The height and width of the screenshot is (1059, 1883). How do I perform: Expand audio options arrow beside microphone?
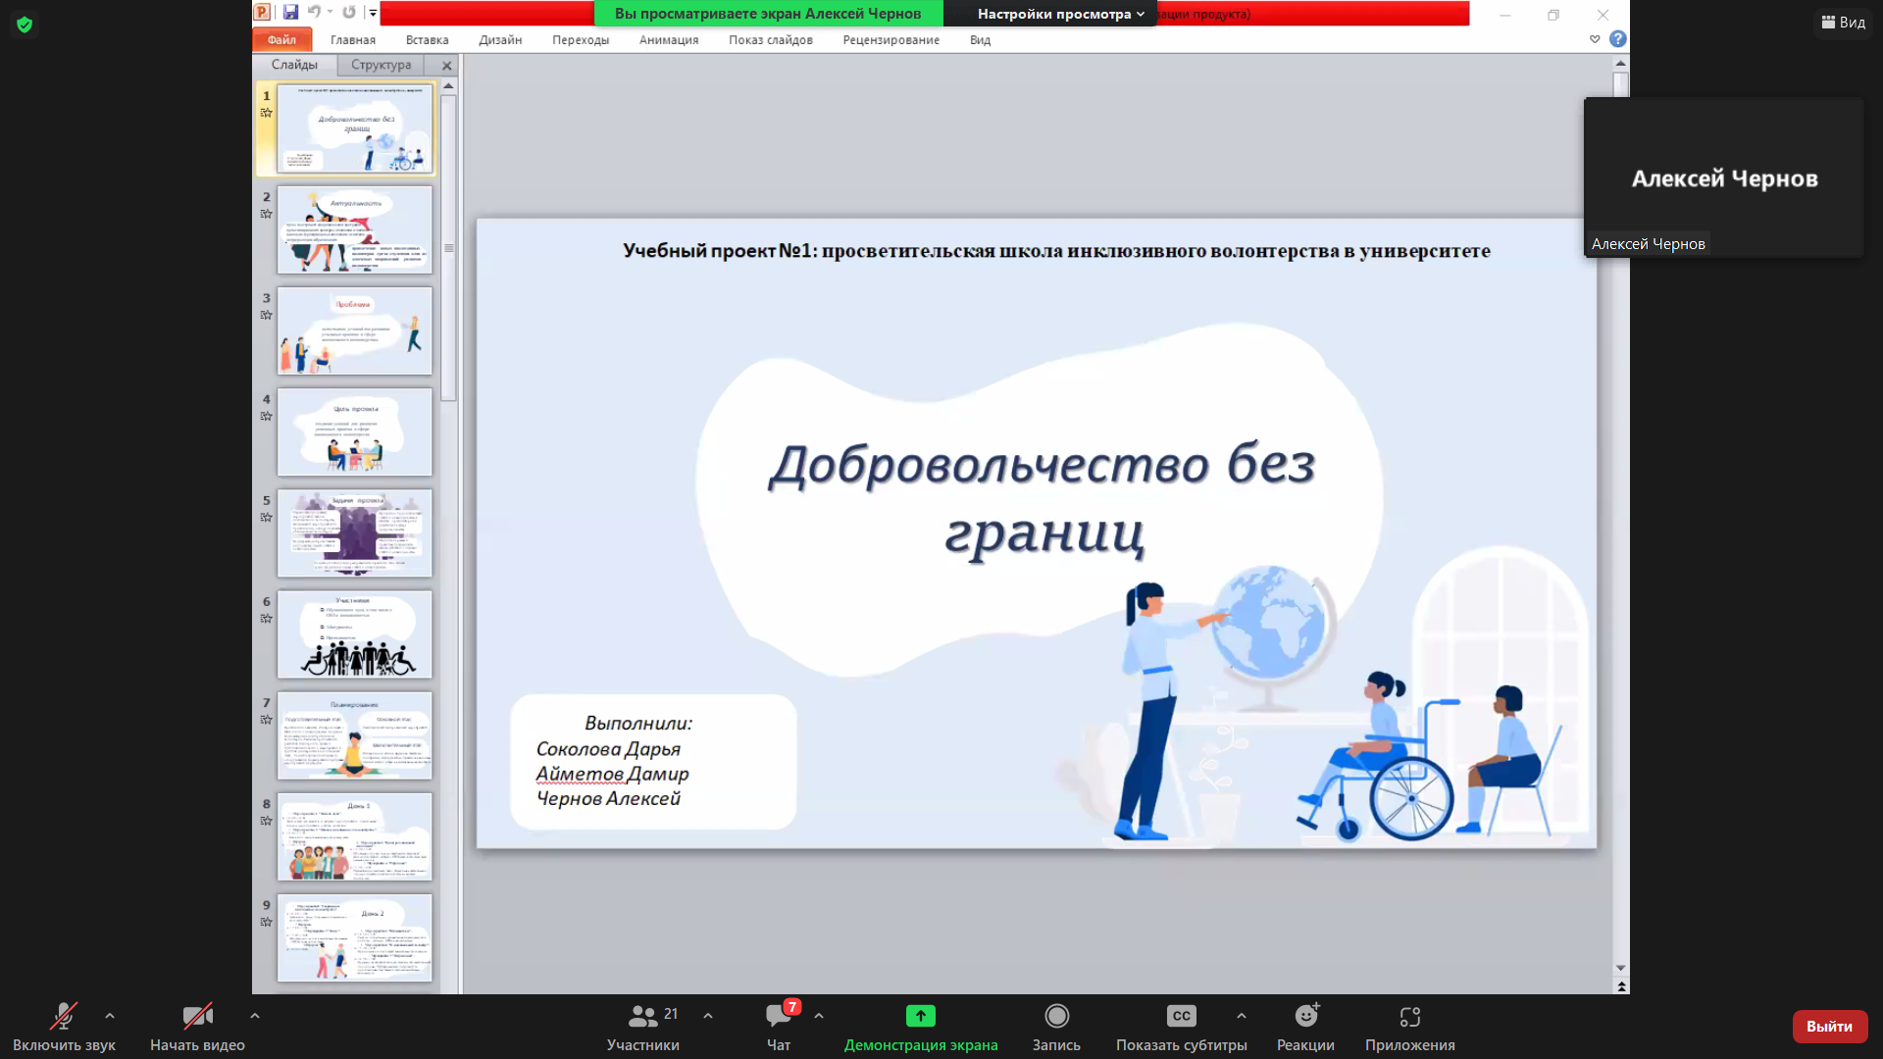pos(110,1016)
